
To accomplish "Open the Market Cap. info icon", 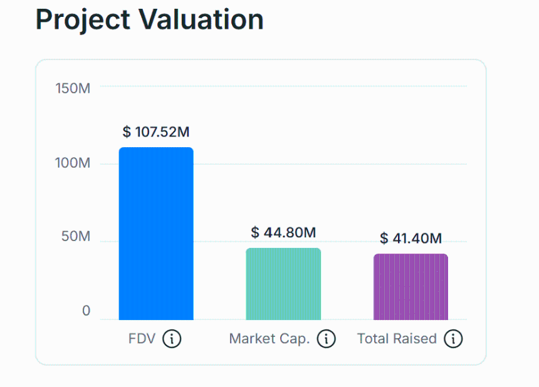I will coord(326,339).
